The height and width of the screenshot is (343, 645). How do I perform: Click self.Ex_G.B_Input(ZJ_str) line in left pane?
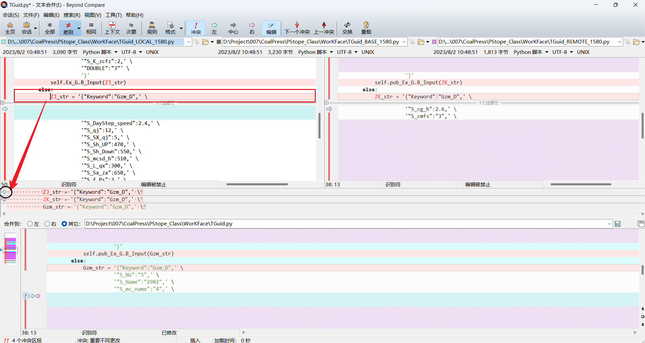click(165, 83)
